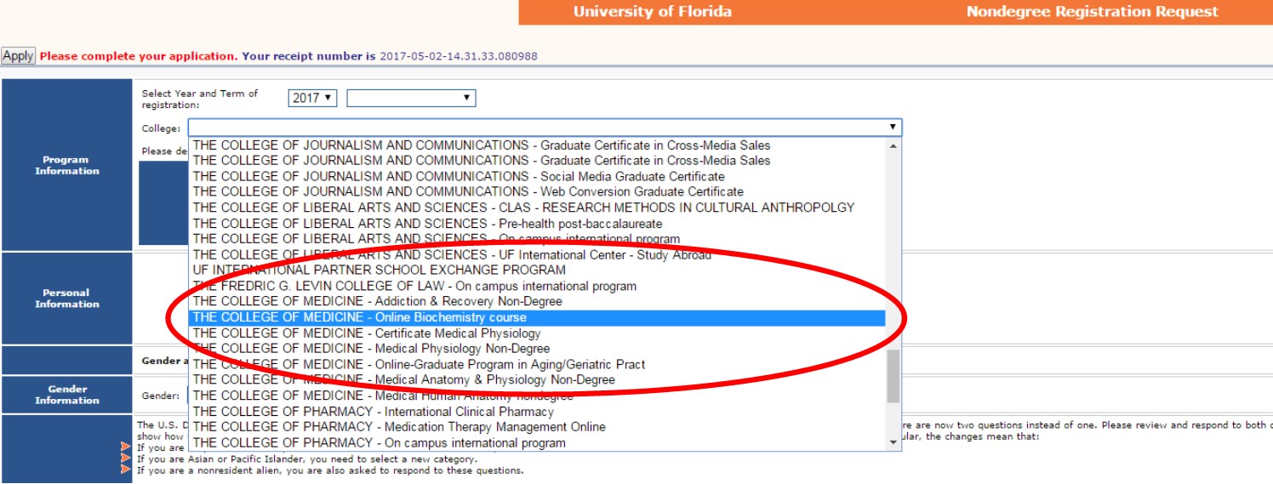This screenshot has width=1273, height=484.
Task: Click the Program Information section header
Action: click(66, 165)
